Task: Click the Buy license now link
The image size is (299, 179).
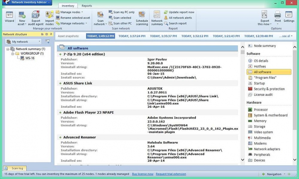Action: 143,174
